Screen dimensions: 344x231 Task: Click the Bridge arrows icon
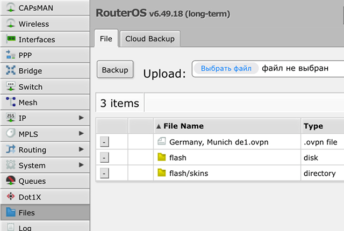[11, 70]
